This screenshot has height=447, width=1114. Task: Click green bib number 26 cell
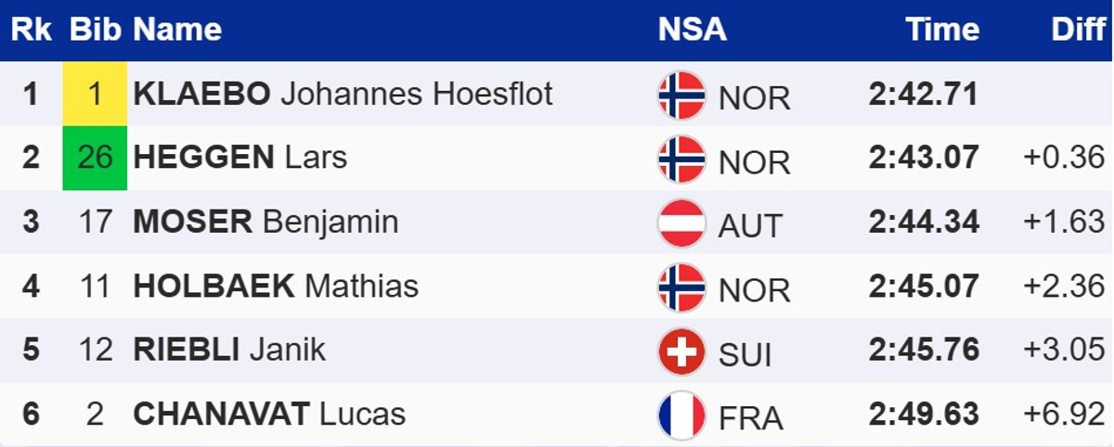click(95, 158)
